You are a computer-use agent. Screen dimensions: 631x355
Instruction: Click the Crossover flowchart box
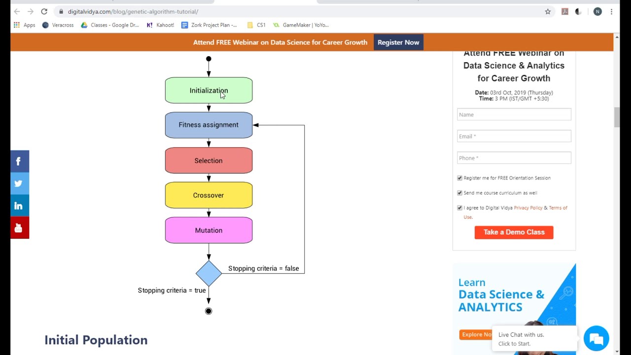tap(209, 195)
